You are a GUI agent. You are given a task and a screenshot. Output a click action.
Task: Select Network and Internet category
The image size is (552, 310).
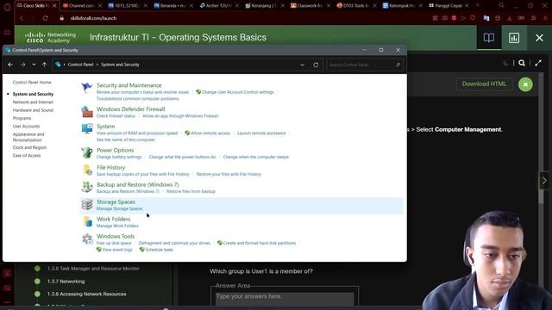click(33, 102)
